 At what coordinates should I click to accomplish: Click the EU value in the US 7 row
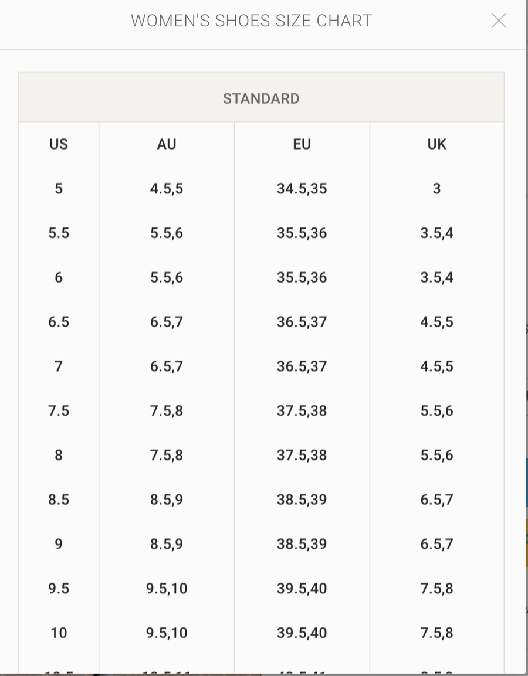pyautogui.click(x=302, y=366)
